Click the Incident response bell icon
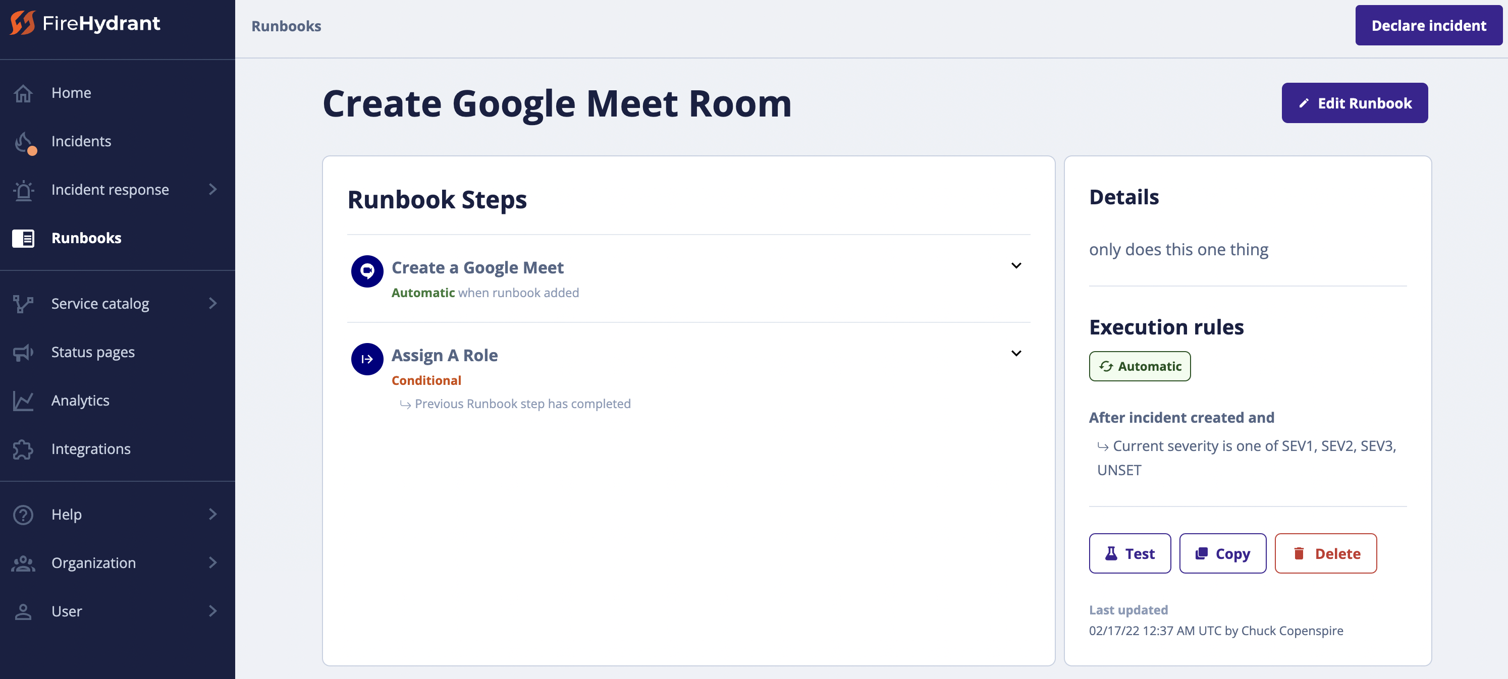The height and width of the screenshot is (679, 1508). click(x=23, y=189)
